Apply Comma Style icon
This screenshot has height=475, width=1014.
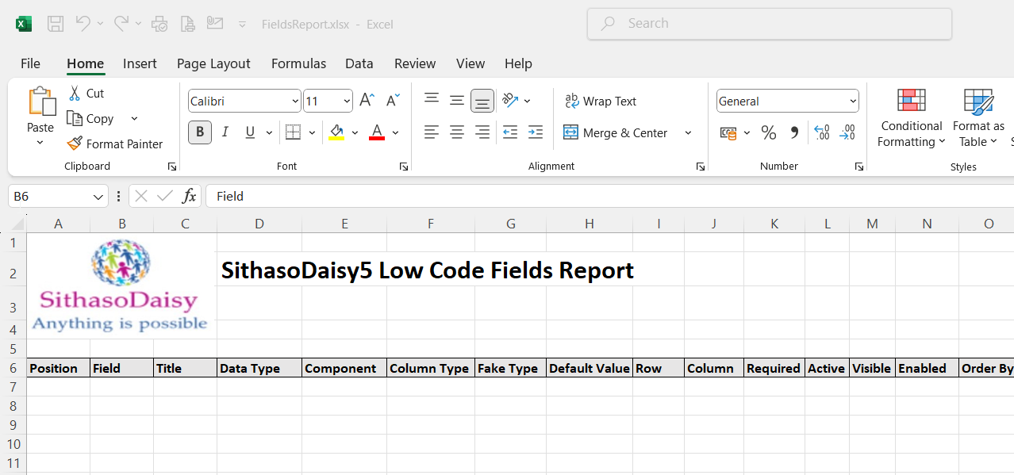[794, 132]
